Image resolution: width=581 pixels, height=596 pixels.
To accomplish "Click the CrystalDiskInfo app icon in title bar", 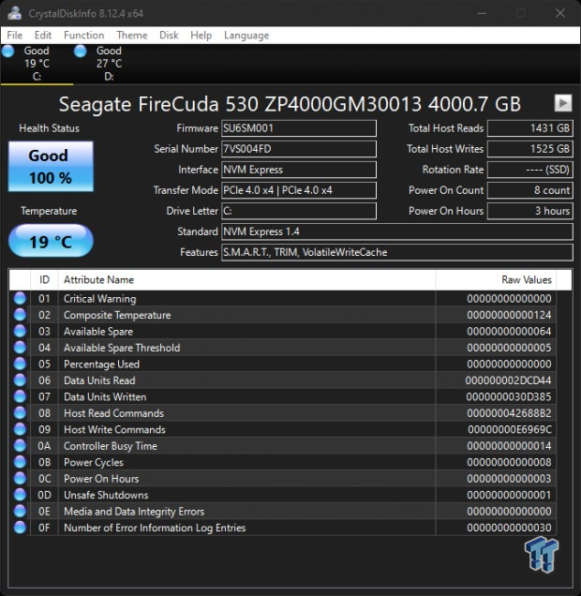I will pyautogui.click(x=14, y=13).
